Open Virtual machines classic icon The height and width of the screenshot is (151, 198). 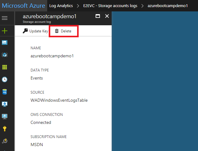tap(5, 116)
